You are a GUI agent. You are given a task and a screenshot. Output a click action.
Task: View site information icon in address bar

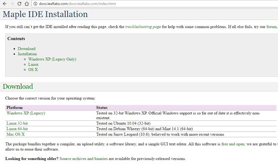click(x=35, y=4)
